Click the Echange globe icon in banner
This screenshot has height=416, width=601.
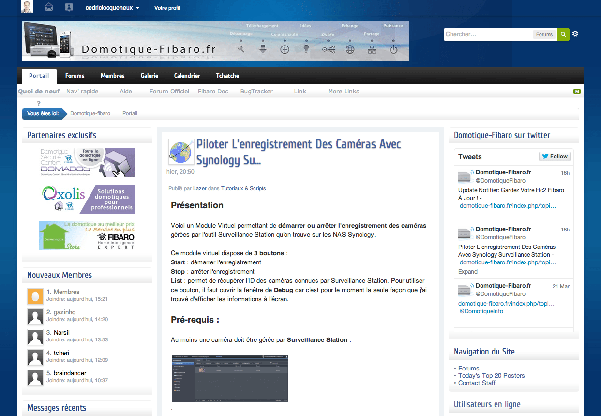point(350,49)
